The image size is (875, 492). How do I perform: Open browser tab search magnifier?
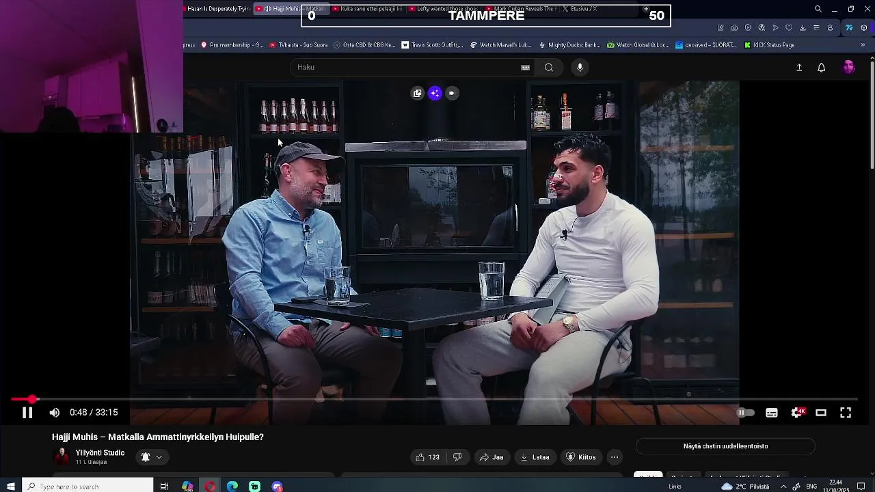tap(818, 9)
